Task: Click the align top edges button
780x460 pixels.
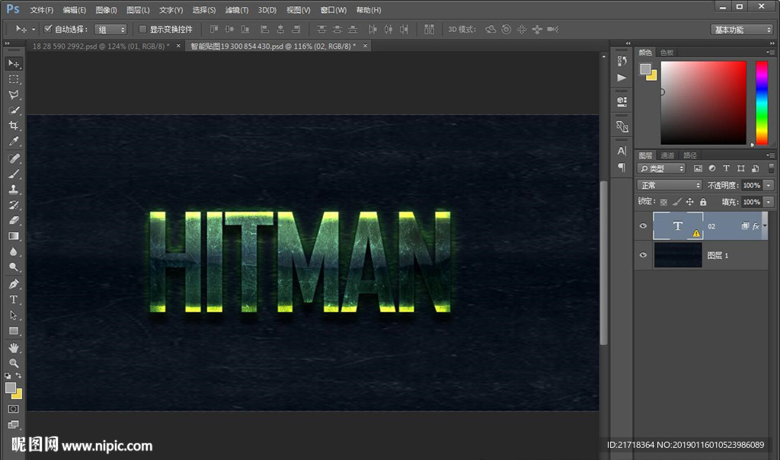Action: (x=214, y=30)
